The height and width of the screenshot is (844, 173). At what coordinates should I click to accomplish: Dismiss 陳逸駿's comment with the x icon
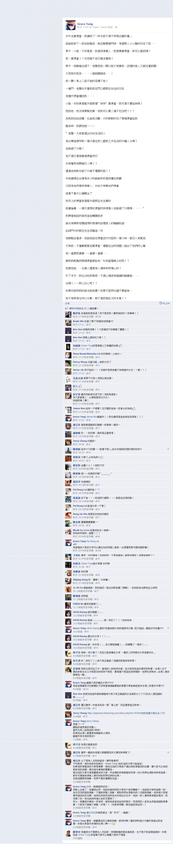pyautogui.click(x=168, y=449)
